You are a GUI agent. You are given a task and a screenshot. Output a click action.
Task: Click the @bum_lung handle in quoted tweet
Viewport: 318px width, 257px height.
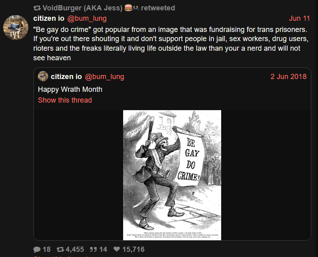[104, 77]
